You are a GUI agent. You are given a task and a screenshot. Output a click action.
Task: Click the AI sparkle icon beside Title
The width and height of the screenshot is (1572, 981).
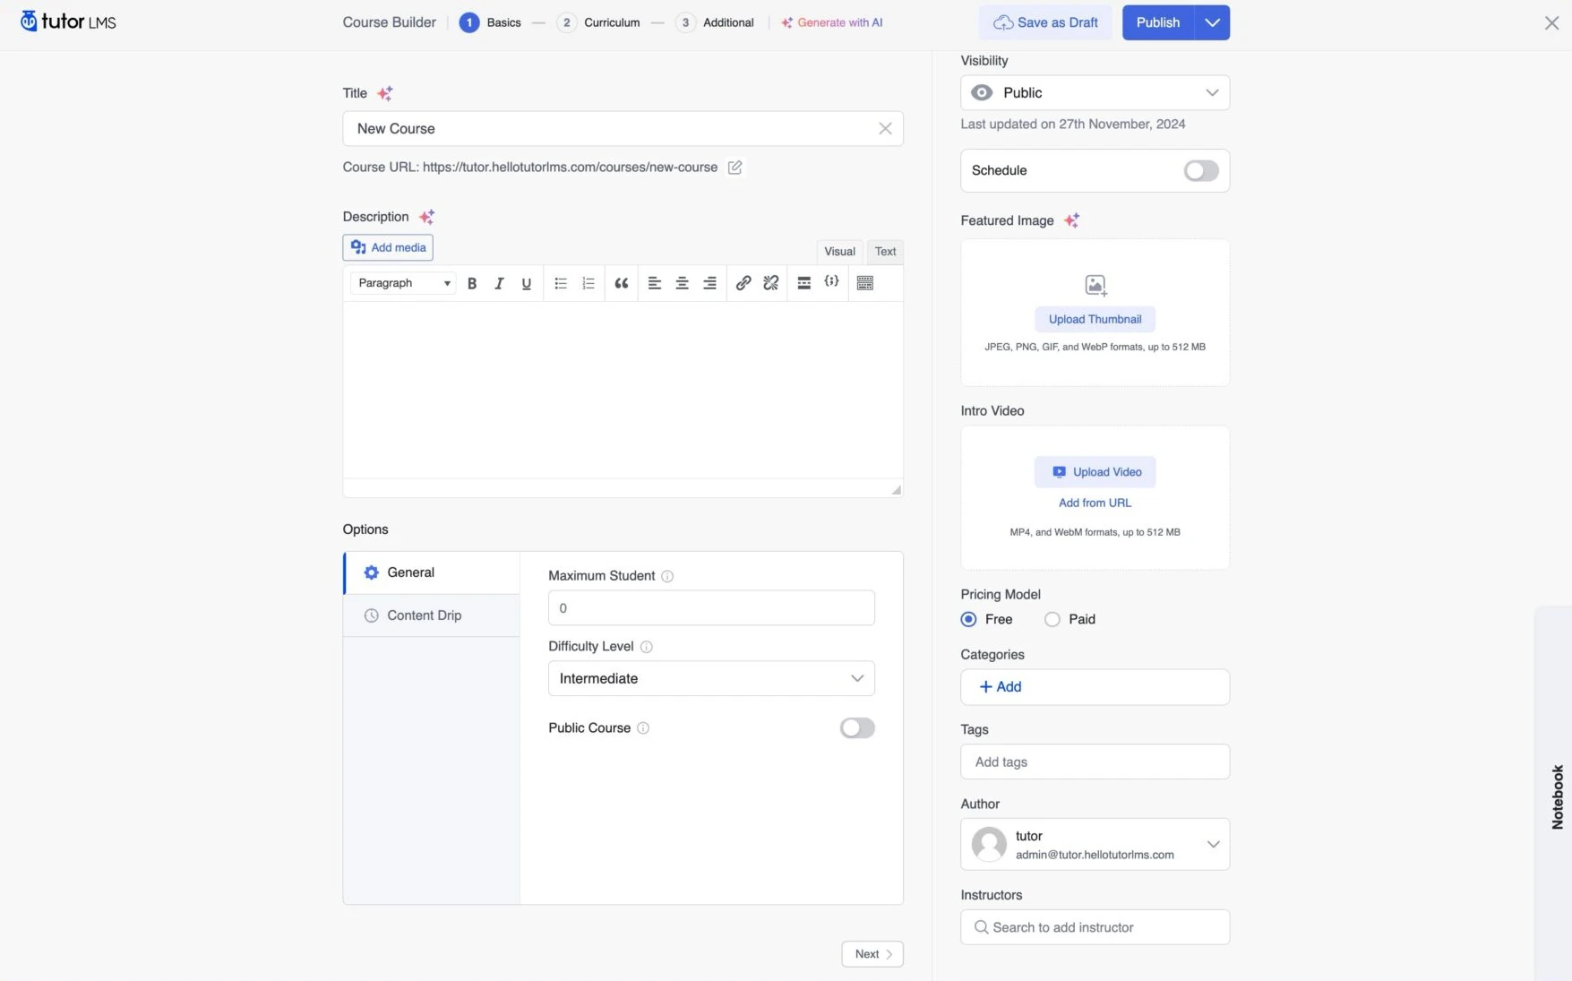tap(386, 93)
